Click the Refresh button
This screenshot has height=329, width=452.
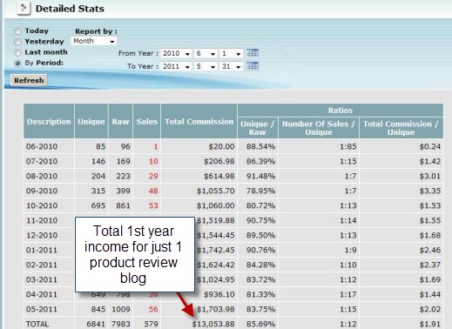[x=29, y=80]
